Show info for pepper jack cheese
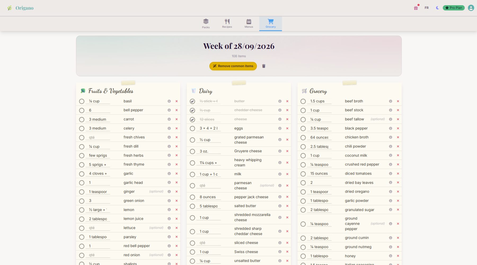Viewport: 477px width, 265px height. click(x=280, y=197)
